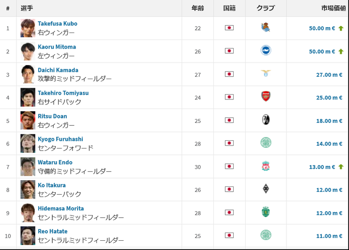Image resolution: width=349 pixels, height=250 pixels.
Task: Click the Arsenal club crest icon
Action: coord(266,97)
